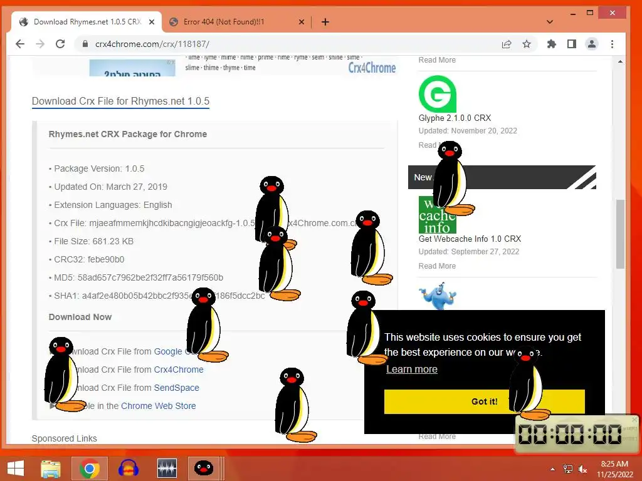Open the taskbar clock 8:25 AM
Screen dimensions: 642x481
point(614,469)
